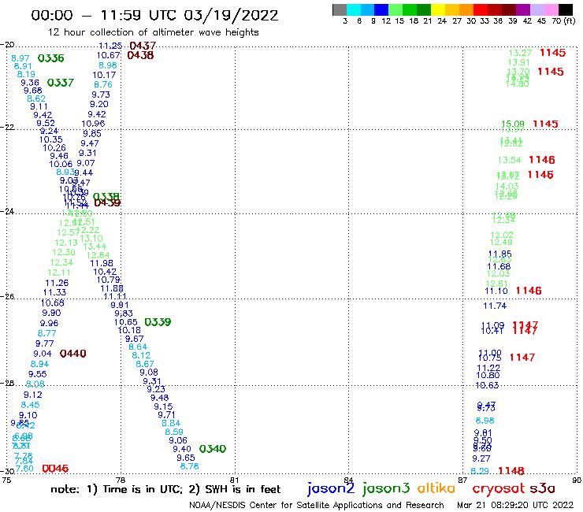Viewport: 583px width, 512px height.
Task: Click the 11.98 wave height value
Action: tap(102, 263)
